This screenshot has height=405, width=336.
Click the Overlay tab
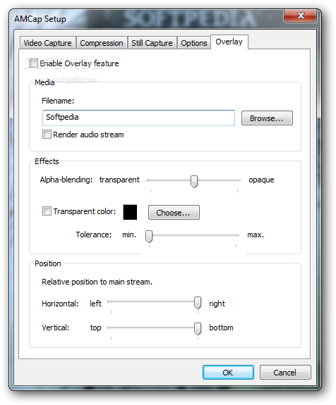(x=229, y=42)
